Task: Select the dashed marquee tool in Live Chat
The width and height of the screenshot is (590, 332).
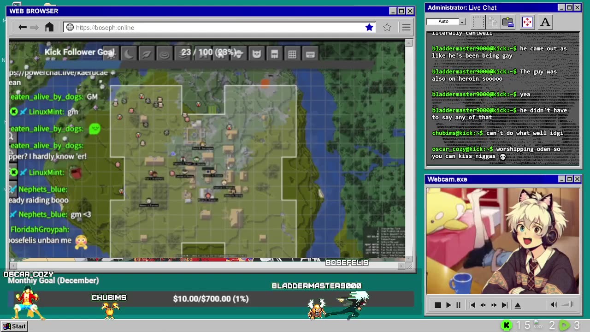Action: click(478, 22)
